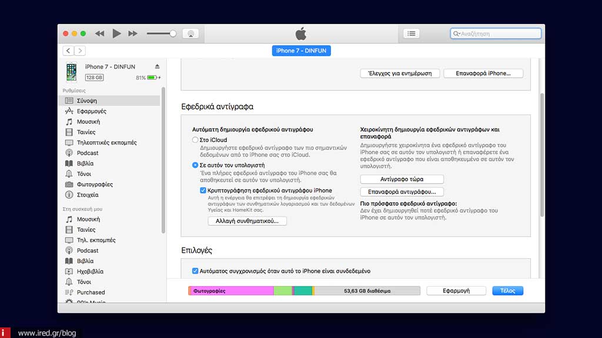Viewport: 602px width, 338px height.
Task: Eject the iPhone 7 - DINFUN device
Action: pos(157,67)
